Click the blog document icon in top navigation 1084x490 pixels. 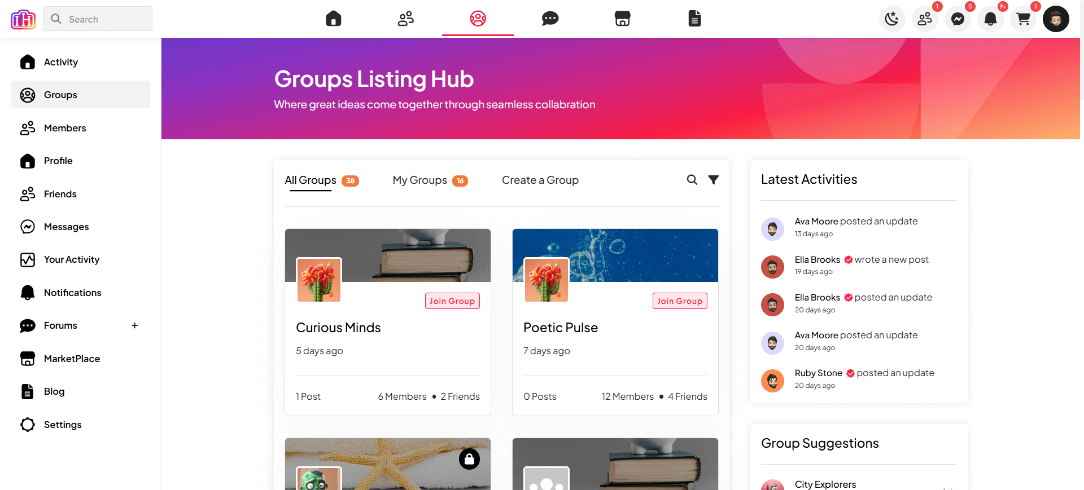[x=694, y=19]
